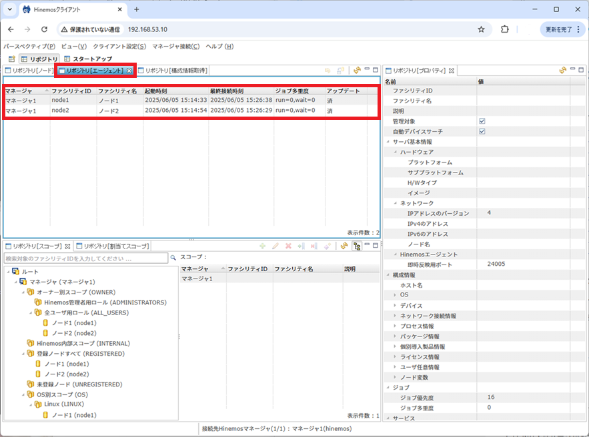Expand the デバイス property node
This screenshot has width=589, height=437.
point(395,305)
